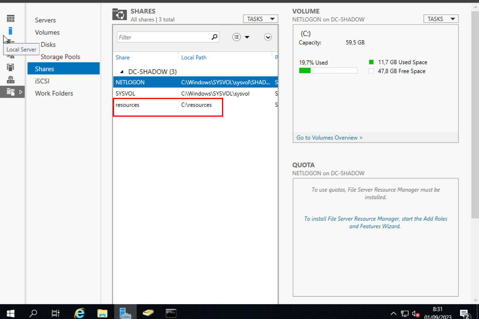Open the Dashboard icon in sidebar
The width and height of the screenshot is (479, 319).
pyautogui.click(x=10, y=19)
